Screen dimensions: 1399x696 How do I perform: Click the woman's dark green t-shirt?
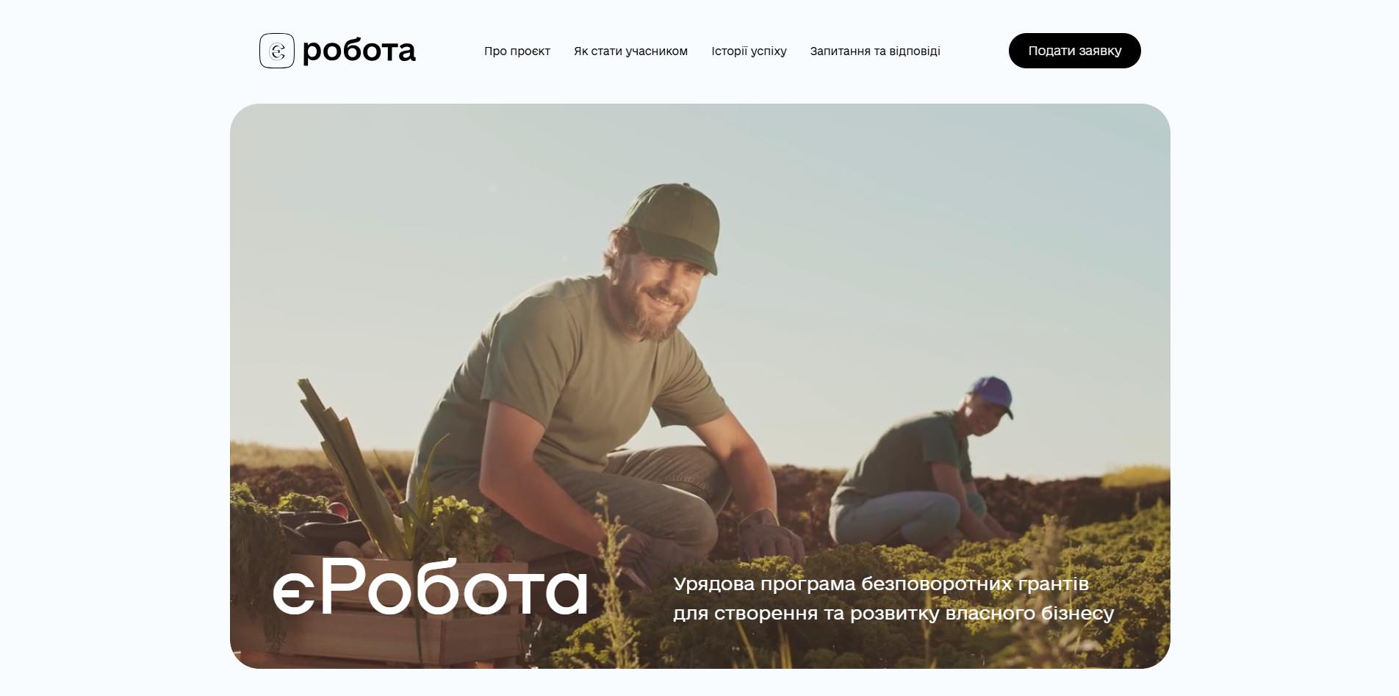click(x=905, y=456)
